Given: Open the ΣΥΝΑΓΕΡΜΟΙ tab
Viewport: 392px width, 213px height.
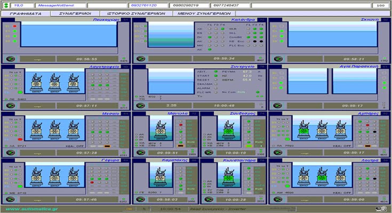Looking at the screenshot, I should tap(73, 14).
